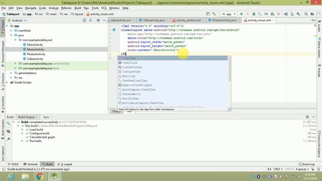The width and height of the screenshot is (322, 181).
Task: Open the SDK Manager icon
Action: 298,14
